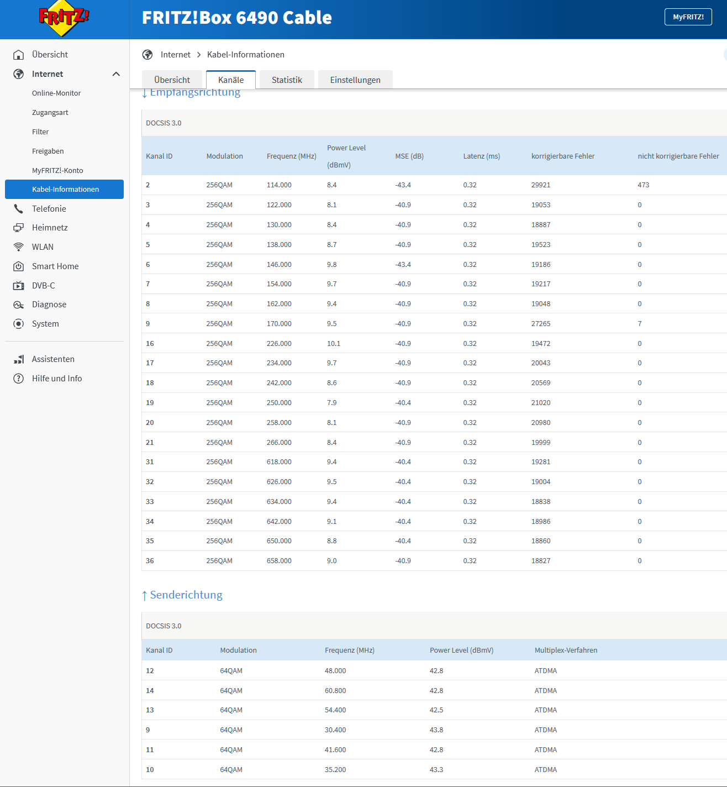
Task: Click Power Level (dBmV) upstream header
Action: point(462,650)
